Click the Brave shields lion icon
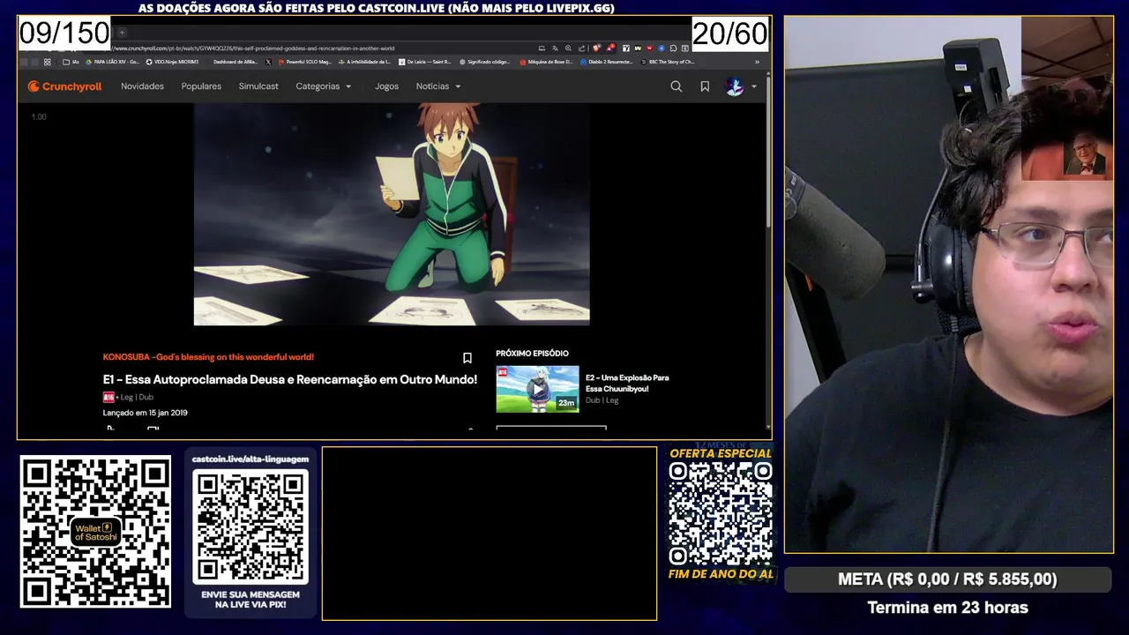Screen dimensions: 1129x635 tap(596, 49)
